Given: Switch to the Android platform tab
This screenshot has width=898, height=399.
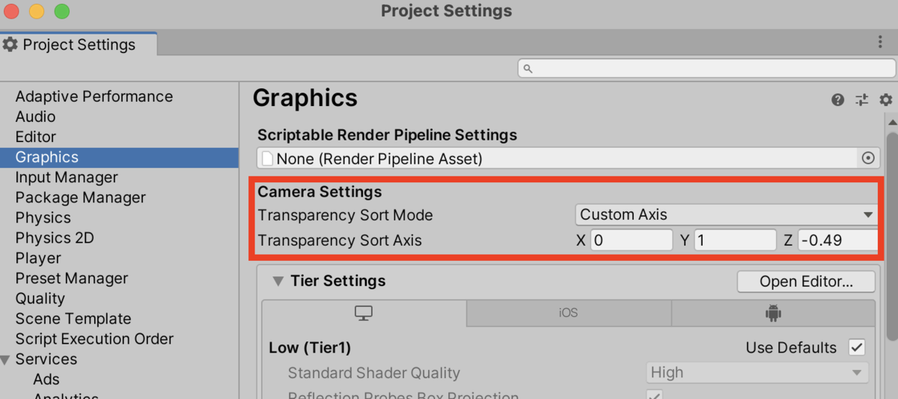Looking at the screenshot, I should click(x=773, y=313).
